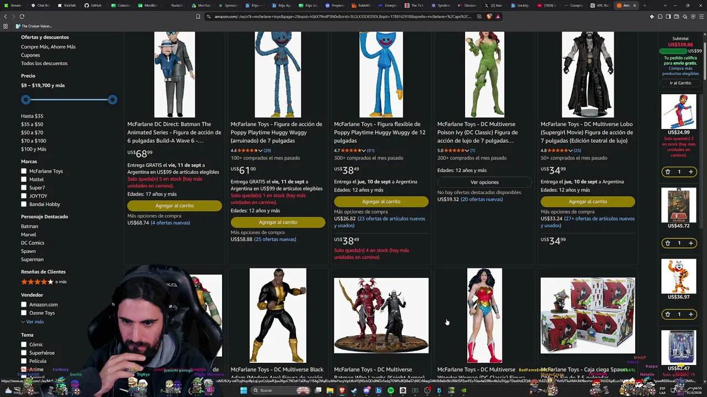Move the maximum price slider handle
The image size is (707, 397).
(113, 100)
